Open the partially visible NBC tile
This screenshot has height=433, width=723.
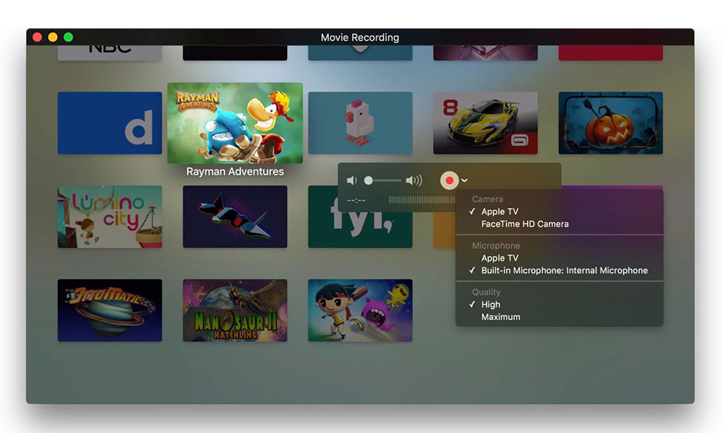[x=110, y=53]
